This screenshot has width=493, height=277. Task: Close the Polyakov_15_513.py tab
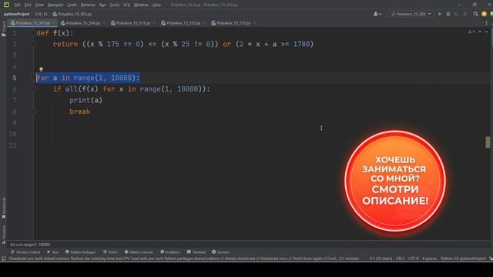[254, 23]
